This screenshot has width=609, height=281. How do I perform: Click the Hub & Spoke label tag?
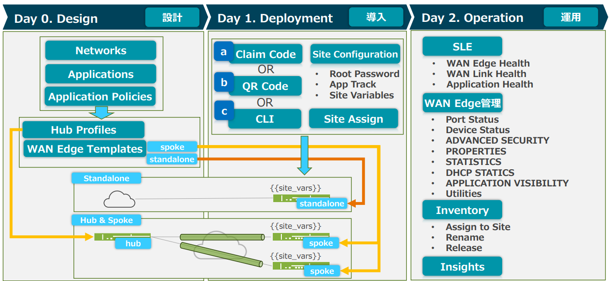(x=107, y=220)
